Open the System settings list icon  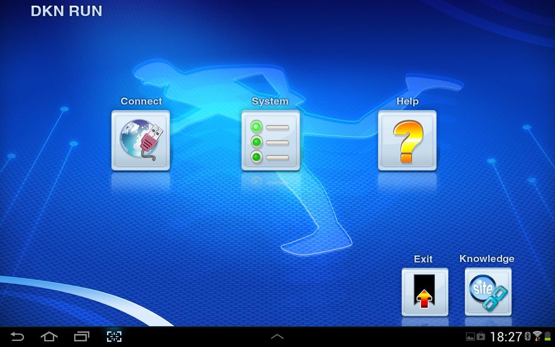[x=271, y=141]
